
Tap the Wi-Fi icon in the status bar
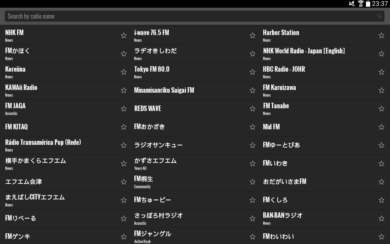pos(360,4)
